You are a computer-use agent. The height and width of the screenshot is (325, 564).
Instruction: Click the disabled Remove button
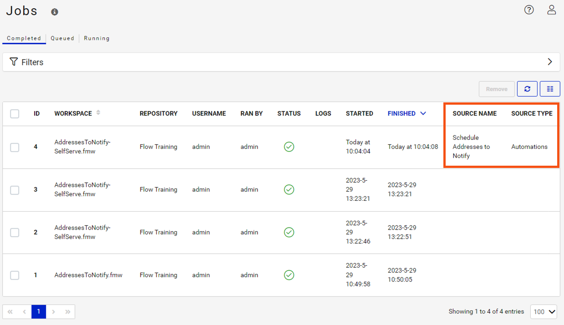coord(497,89)
